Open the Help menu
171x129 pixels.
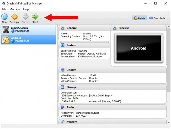click(26, 9)
